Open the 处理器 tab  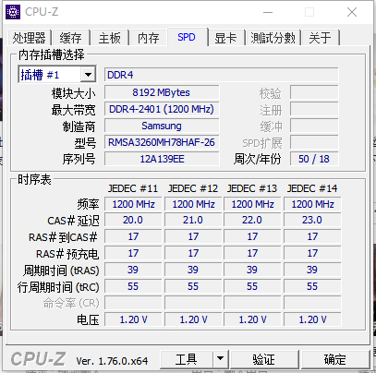click(x=29, y=38)
